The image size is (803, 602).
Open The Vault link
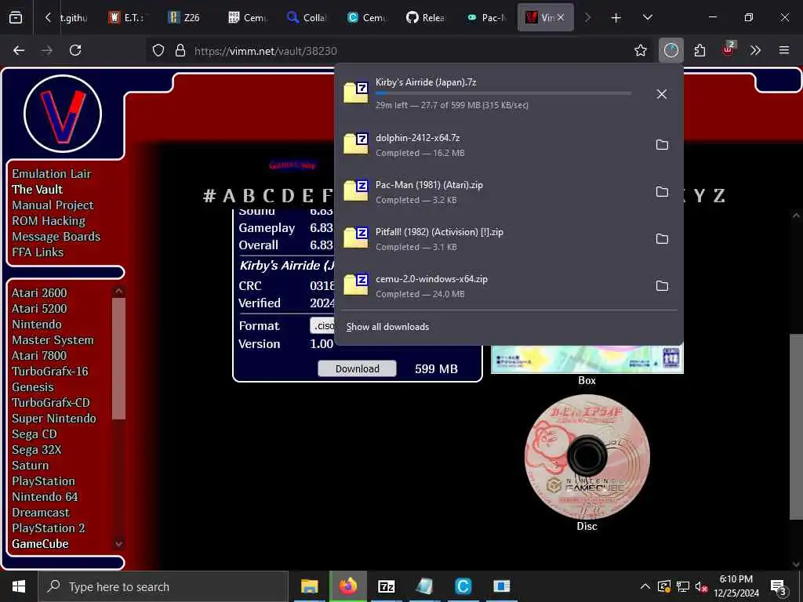click(x=37, y=190)
